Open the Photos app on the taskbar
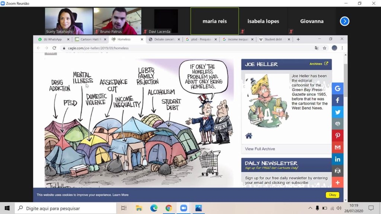Screen dimensions: 381x214 [199, 208]
